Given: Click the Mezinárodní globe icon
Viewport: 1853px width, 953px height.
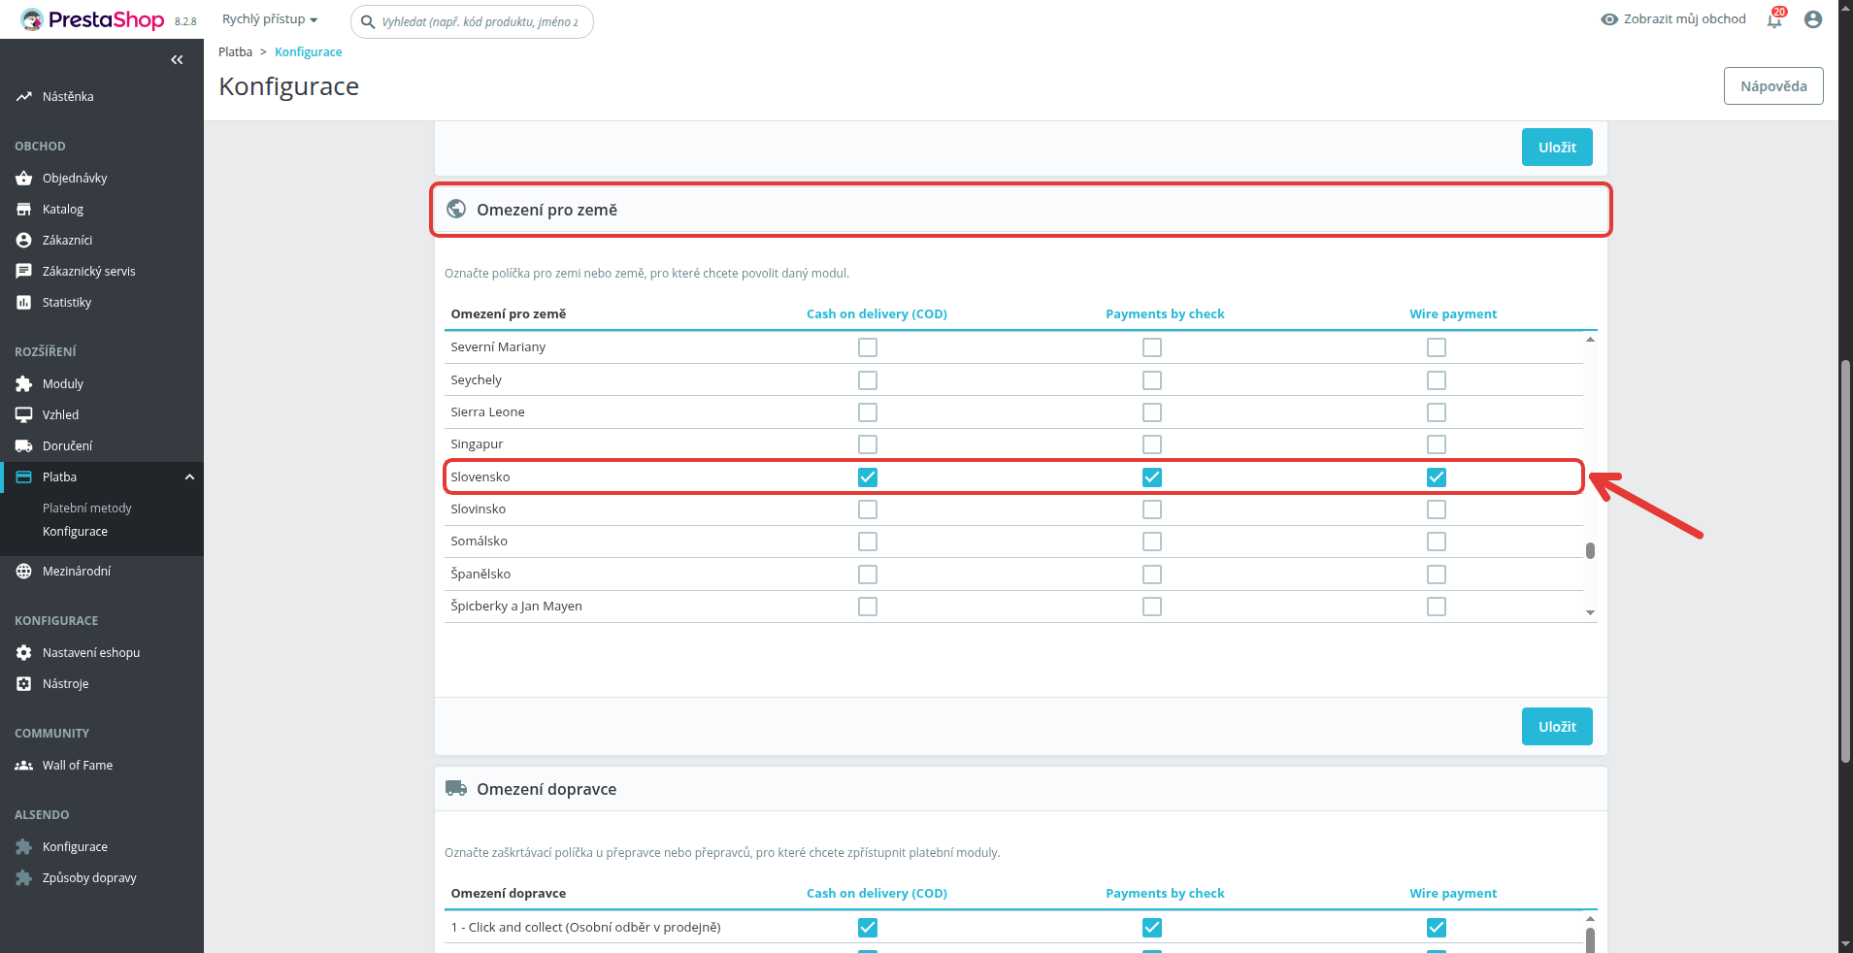Looking at the screenshot, I should pyautogui.click(x=24, y=571).
